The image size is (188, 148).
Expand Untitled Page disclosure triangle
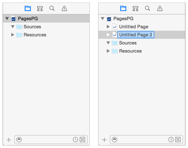coord(108,27)
